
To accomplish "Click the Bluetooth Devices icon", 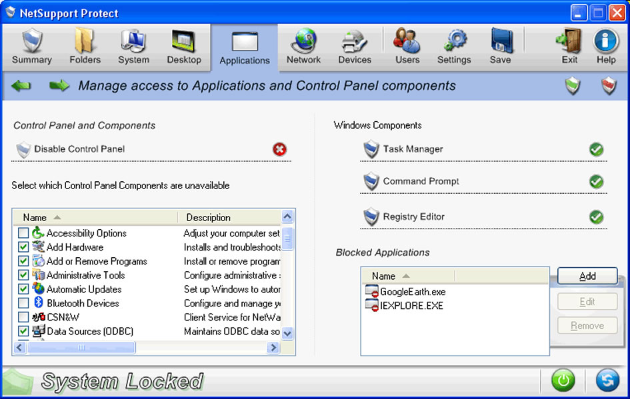I will coord(38,302).
